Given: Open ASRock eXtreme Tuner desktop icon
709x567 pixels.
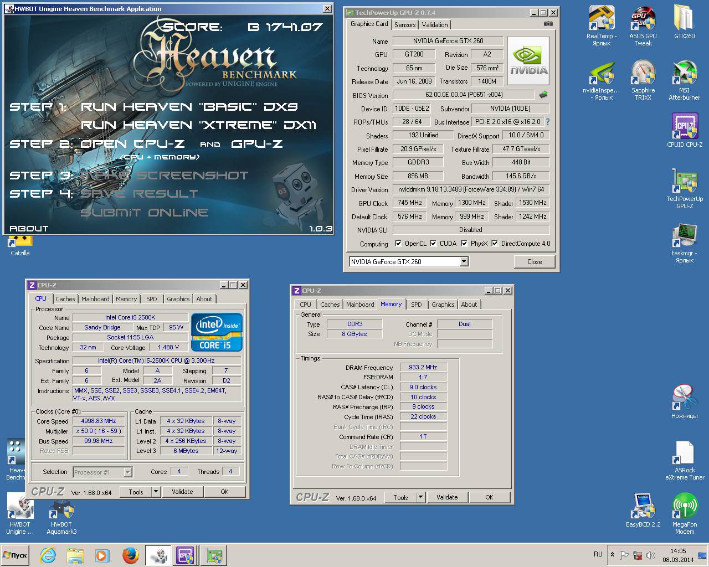Looking at the screenshot, I should 684,461.
